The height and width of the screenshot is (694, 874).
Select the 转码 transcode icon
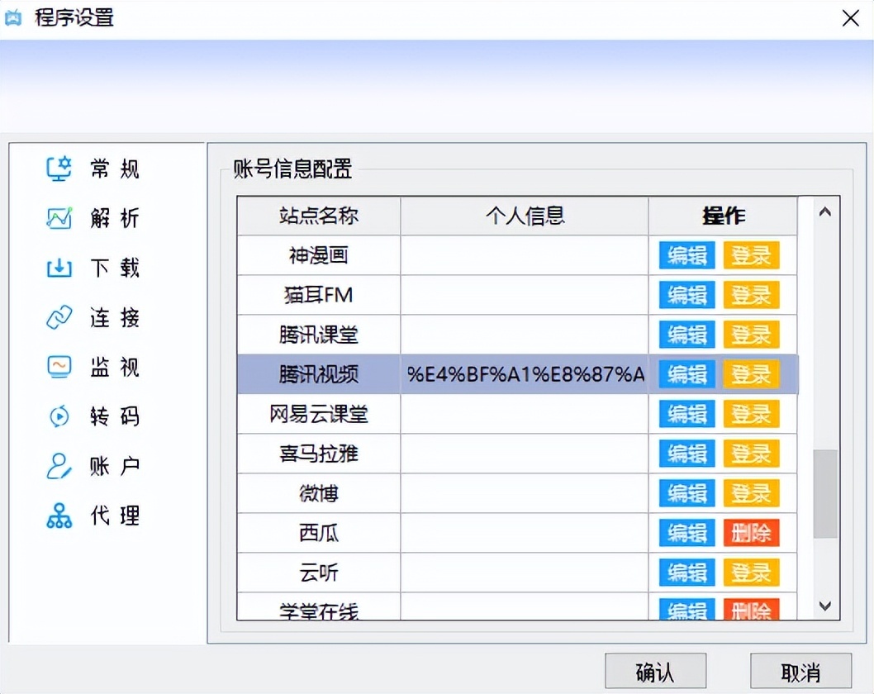click(x=59, y=416)
